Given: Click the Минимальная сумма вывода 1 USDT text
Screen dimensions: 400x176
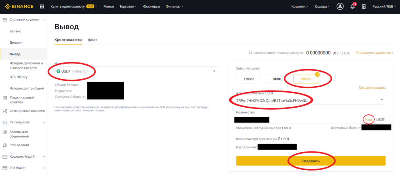Looking at the screenshot, I should [264, 128].
